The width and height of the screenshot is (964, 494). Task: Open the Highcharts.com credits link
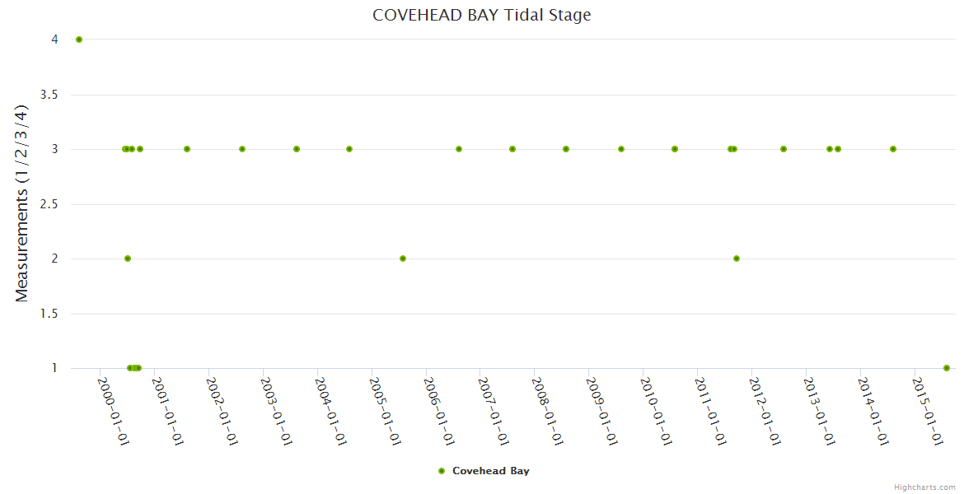[x=924, y=487]
